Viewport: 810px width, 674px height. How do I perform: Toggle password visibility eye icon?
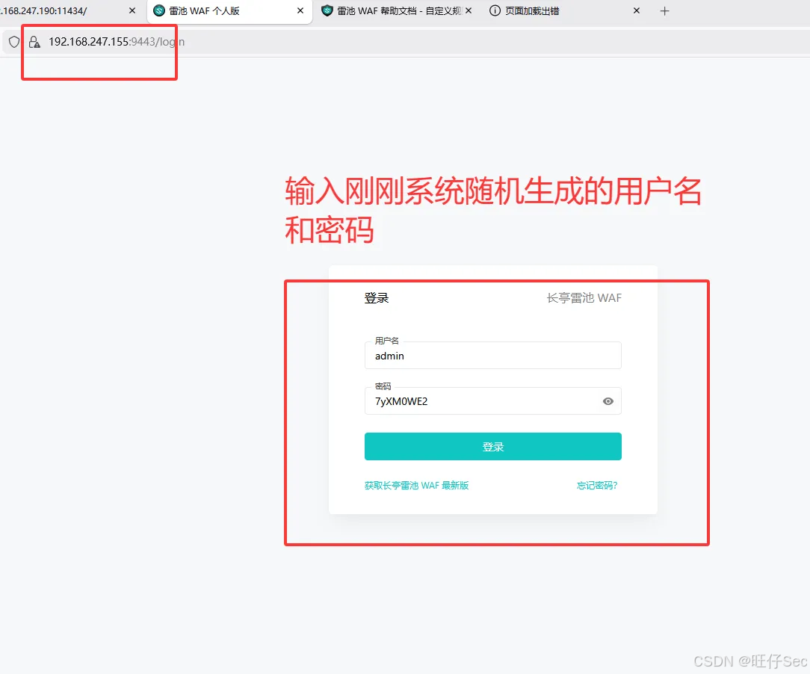608,401
